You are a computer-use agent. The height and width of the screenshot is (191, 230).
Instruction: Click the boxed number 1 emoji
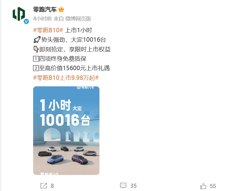(x=36, y=59)
